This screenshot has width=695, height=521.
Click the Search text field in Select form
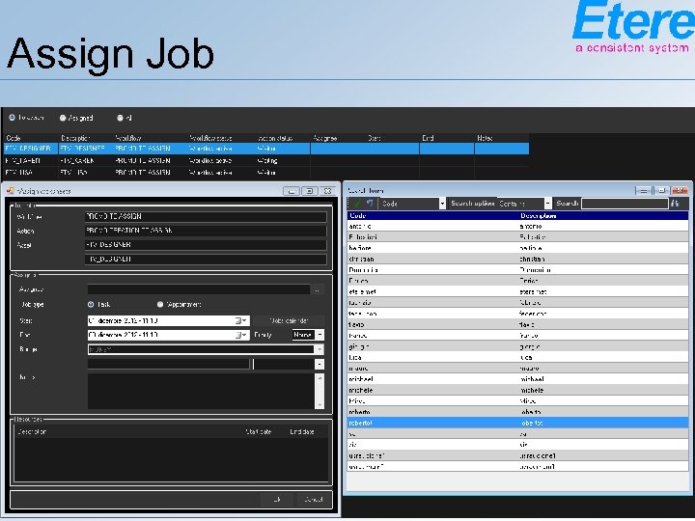point(625,204)
